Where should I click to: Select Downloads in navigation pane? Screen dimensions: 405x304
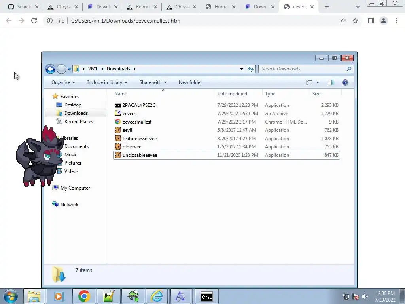(76, 113)
